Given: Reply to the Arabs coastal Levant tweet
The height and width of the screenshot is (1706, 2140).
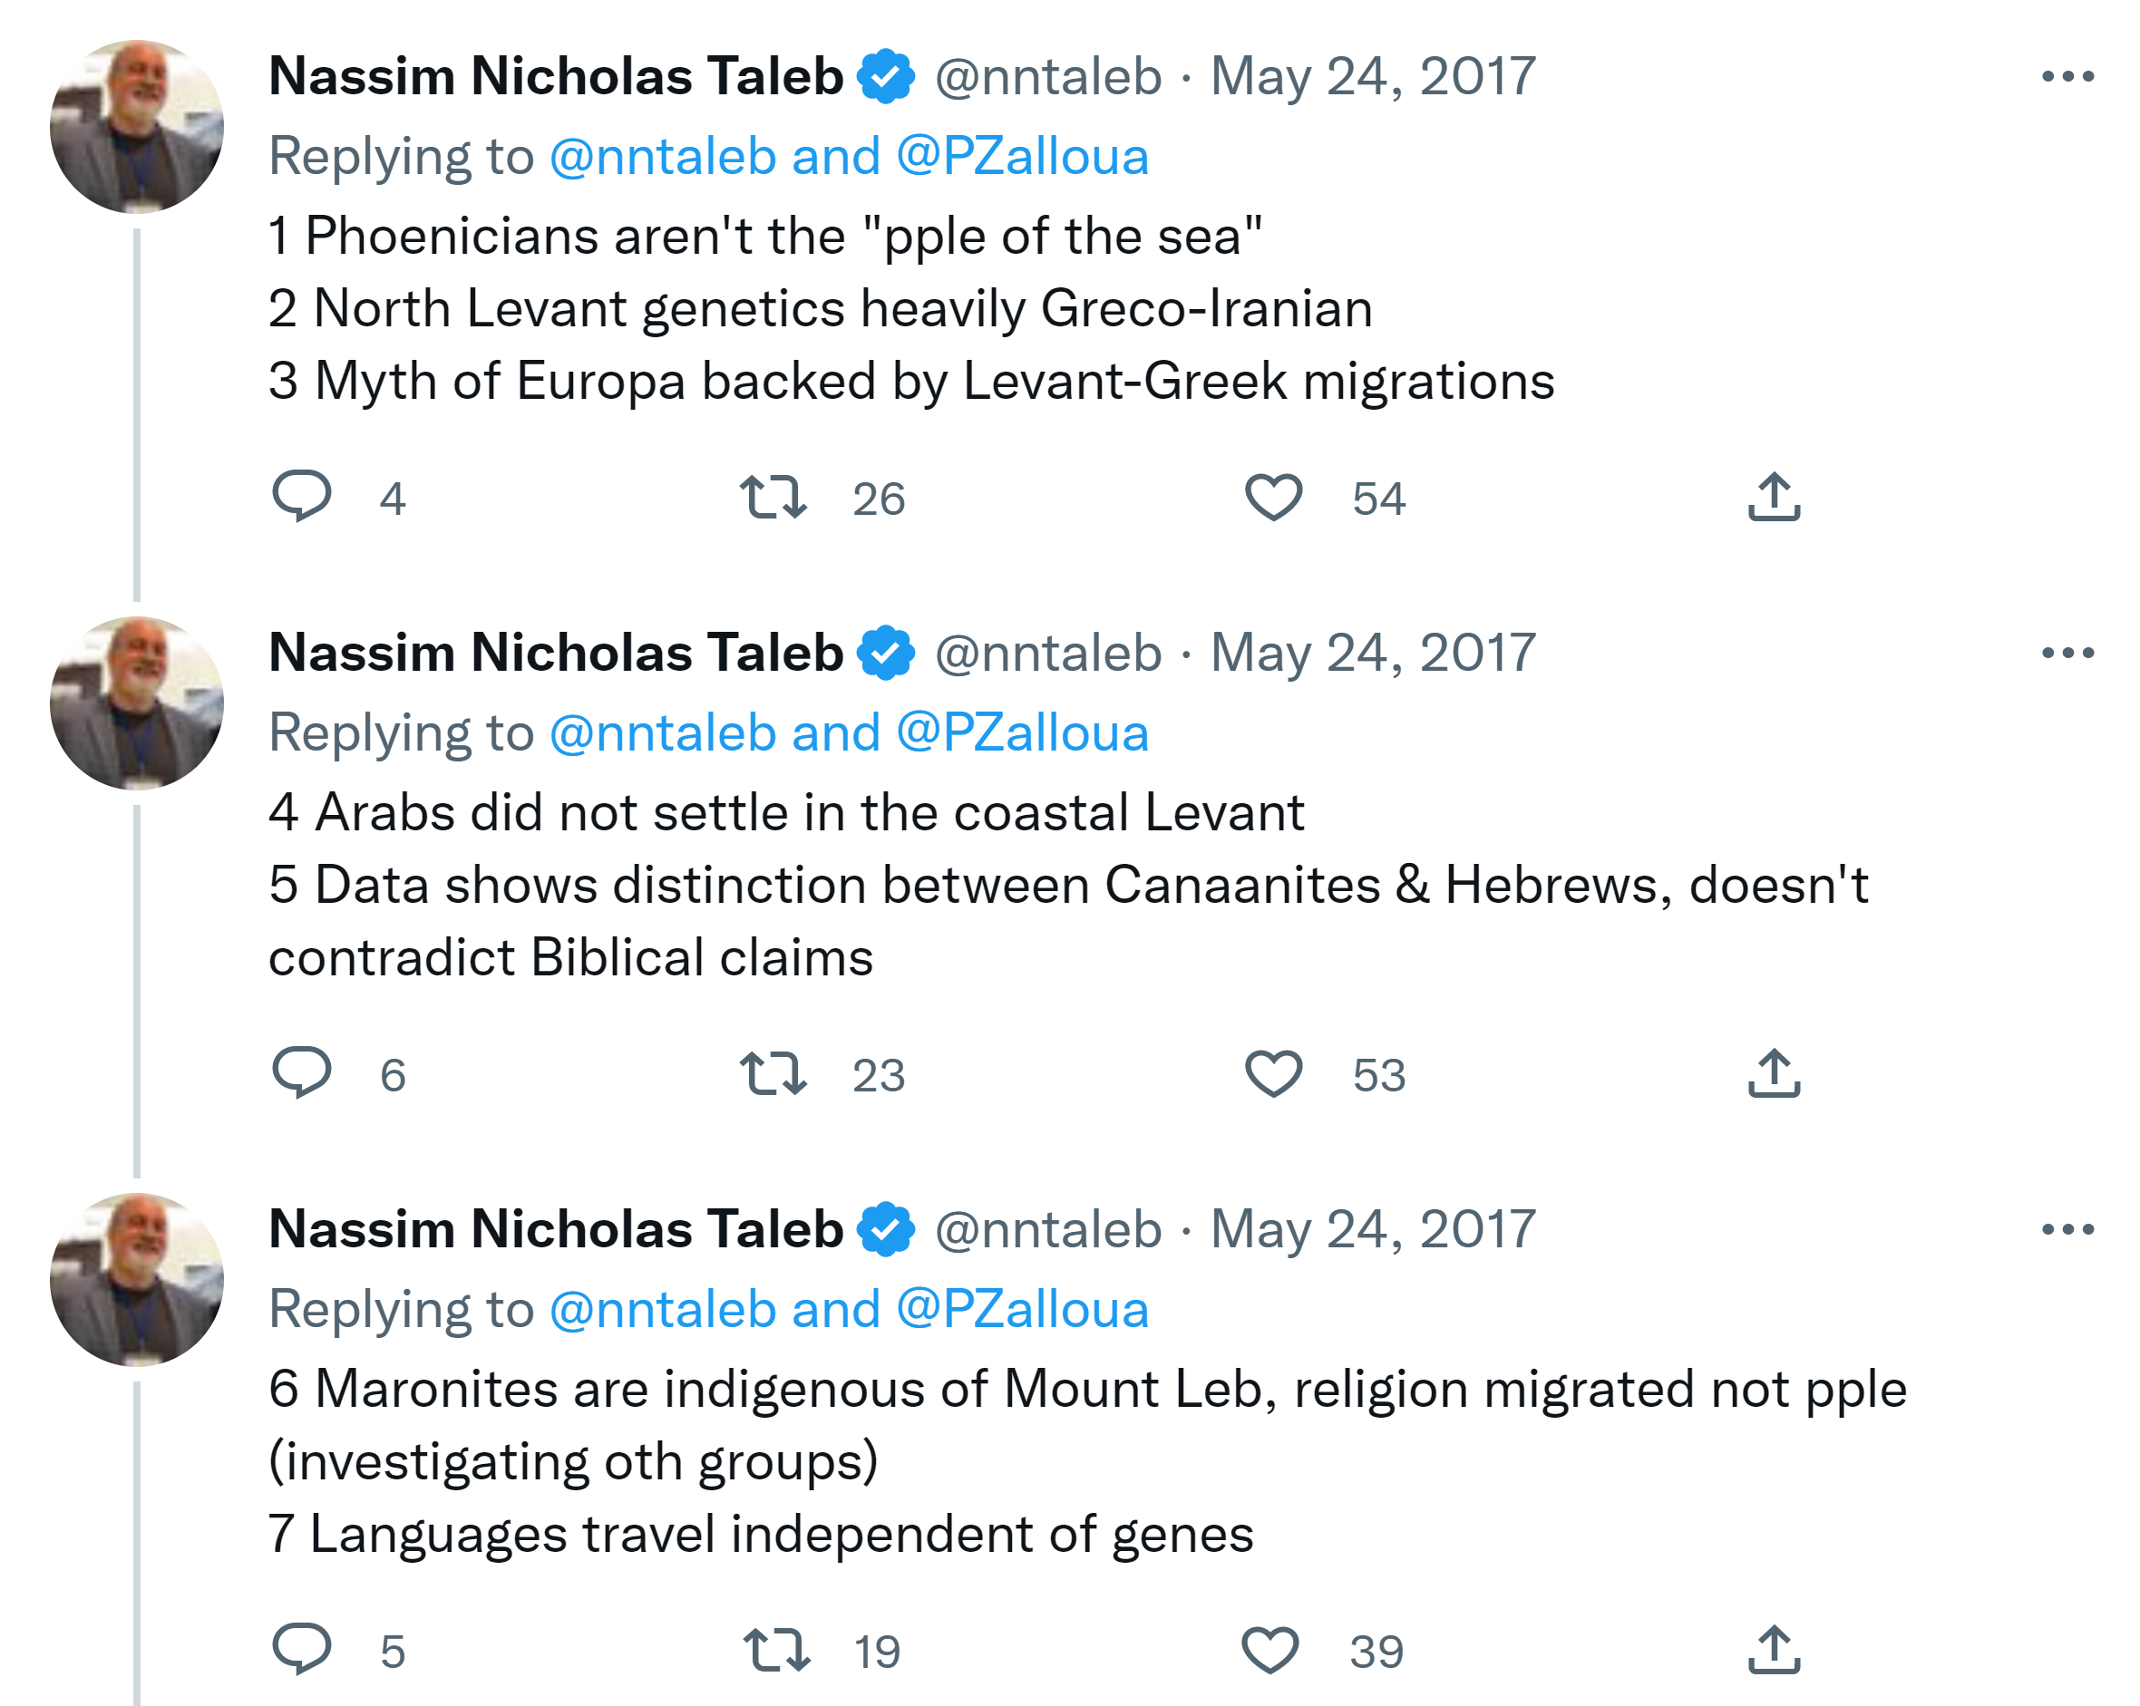Looking at the screenshot, I should pos(302,1073).
